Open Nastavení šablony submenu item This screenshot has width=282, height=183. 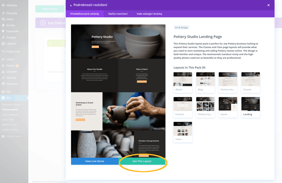(12, 104)
